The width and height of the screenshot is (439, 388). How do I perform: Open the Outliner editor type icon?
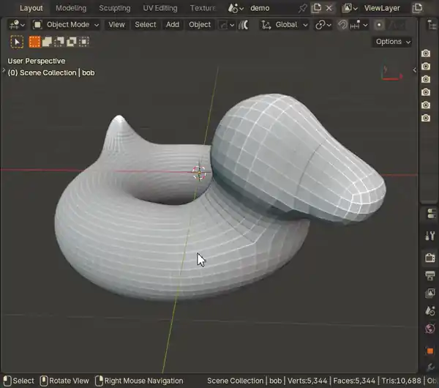tap(432, 25)
